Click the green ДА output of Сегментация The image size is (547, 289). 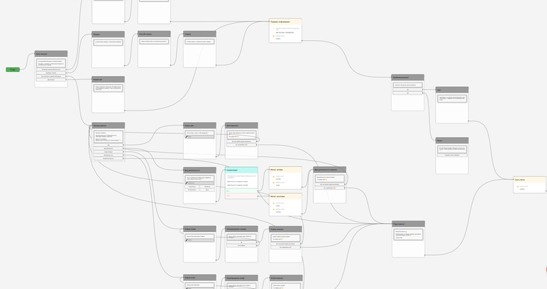[241, 191]
